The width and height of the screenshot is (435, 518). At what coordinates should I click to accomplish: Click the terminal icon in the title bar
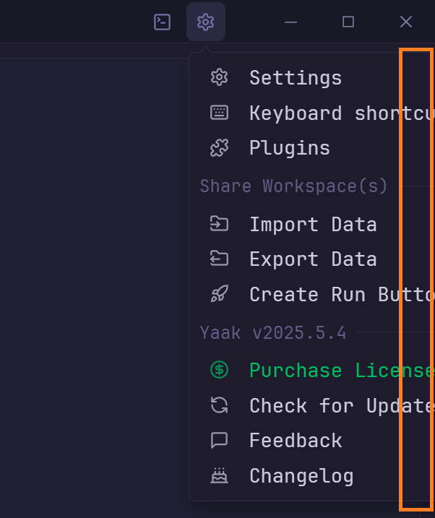(163, 22)
